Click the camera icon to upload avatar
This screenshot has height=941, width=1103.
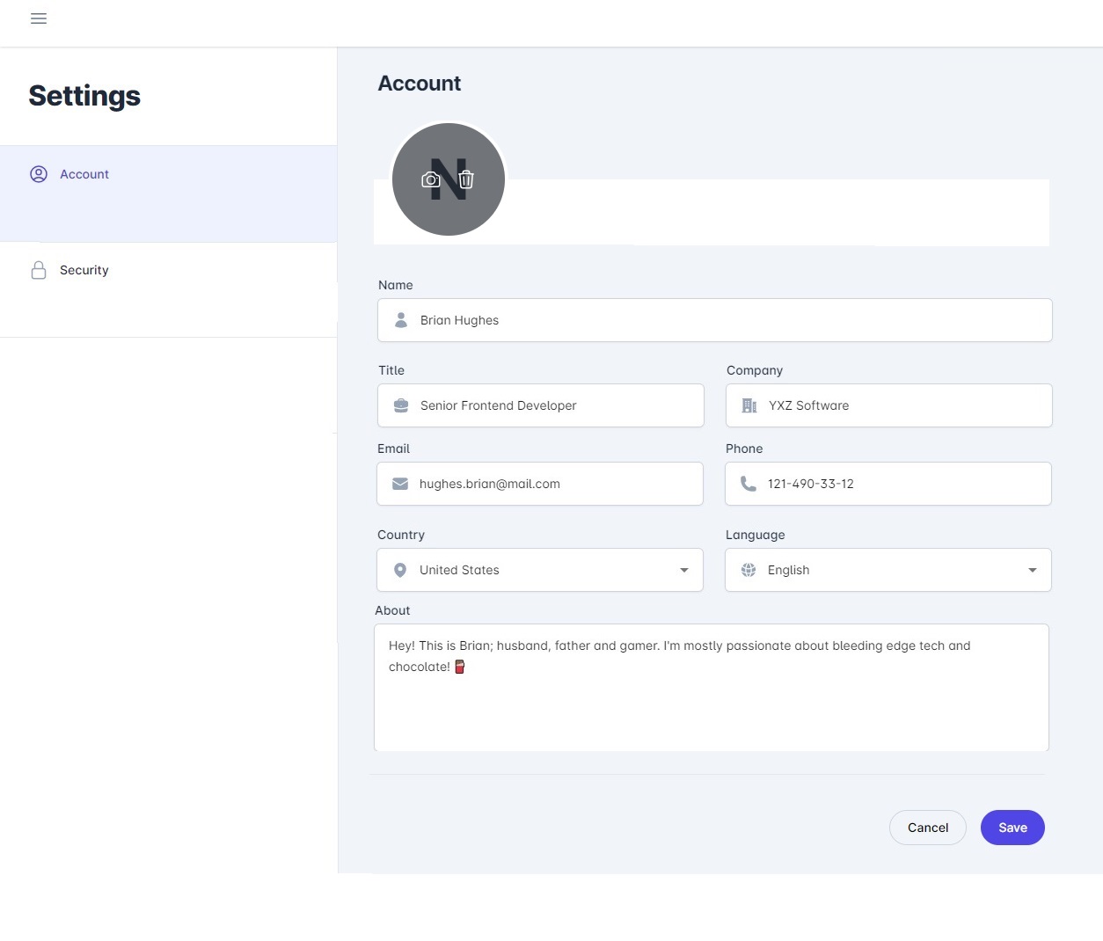click(x=430, y=179)
